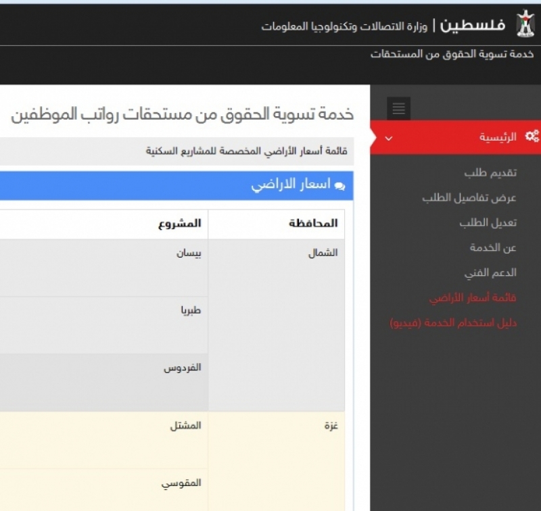Click the Palestine state emblem logo
Screen dimensions: 541x511
coord(525,24)
